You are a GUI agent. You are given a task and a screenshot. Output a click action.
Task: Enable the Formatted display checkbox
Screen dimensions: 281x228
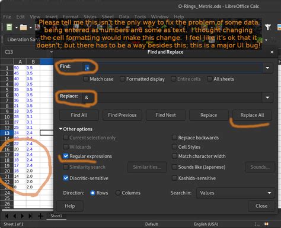(122, 79)
